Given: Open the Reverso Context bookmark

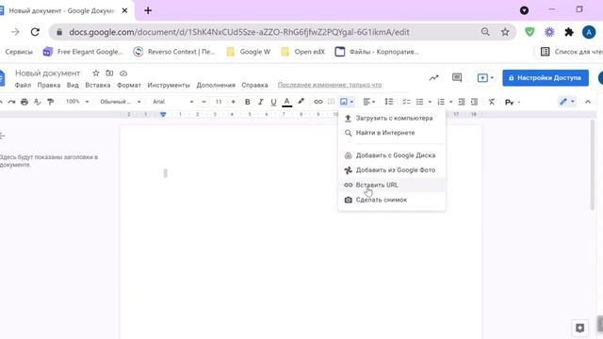Looking at the screenshot, I should [x=174, y=52].
